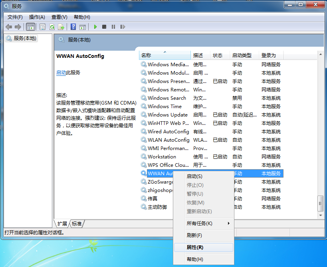Sort by the 启动类型 column header
Screen dimensions: 327x267
[244, 55]
